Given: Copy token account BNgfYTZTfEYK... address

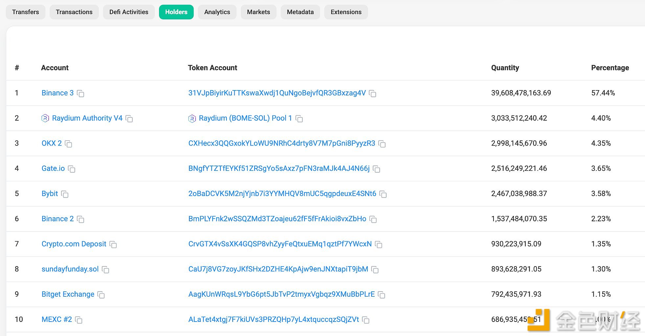Looking at the screenshot, I should [377, 169].
